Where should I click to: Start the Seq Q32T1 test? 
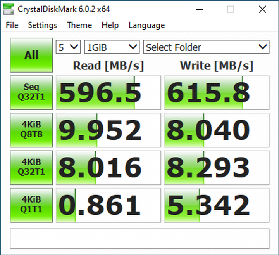click(x=31, y=93)
